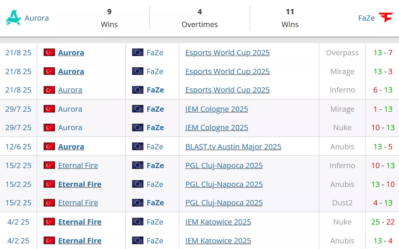Select Aurora in the 13 - 5 Anubis match
Viewport: 399px width, 249px height.
[71, 147]
